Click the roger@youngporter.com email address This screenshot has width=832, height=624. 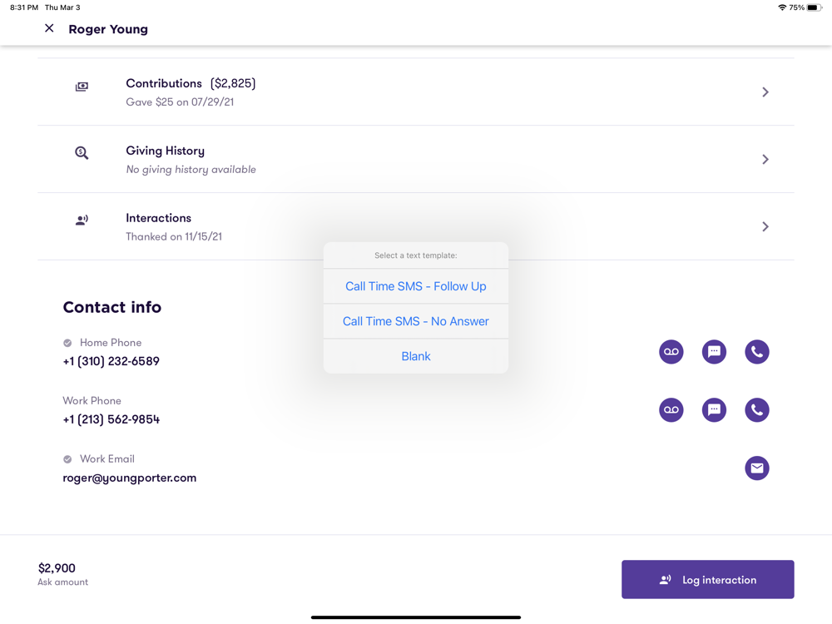point(130,478)
